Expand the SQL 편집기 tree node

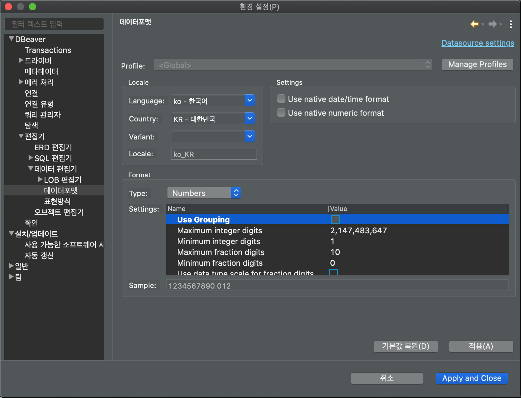(30, 158)
